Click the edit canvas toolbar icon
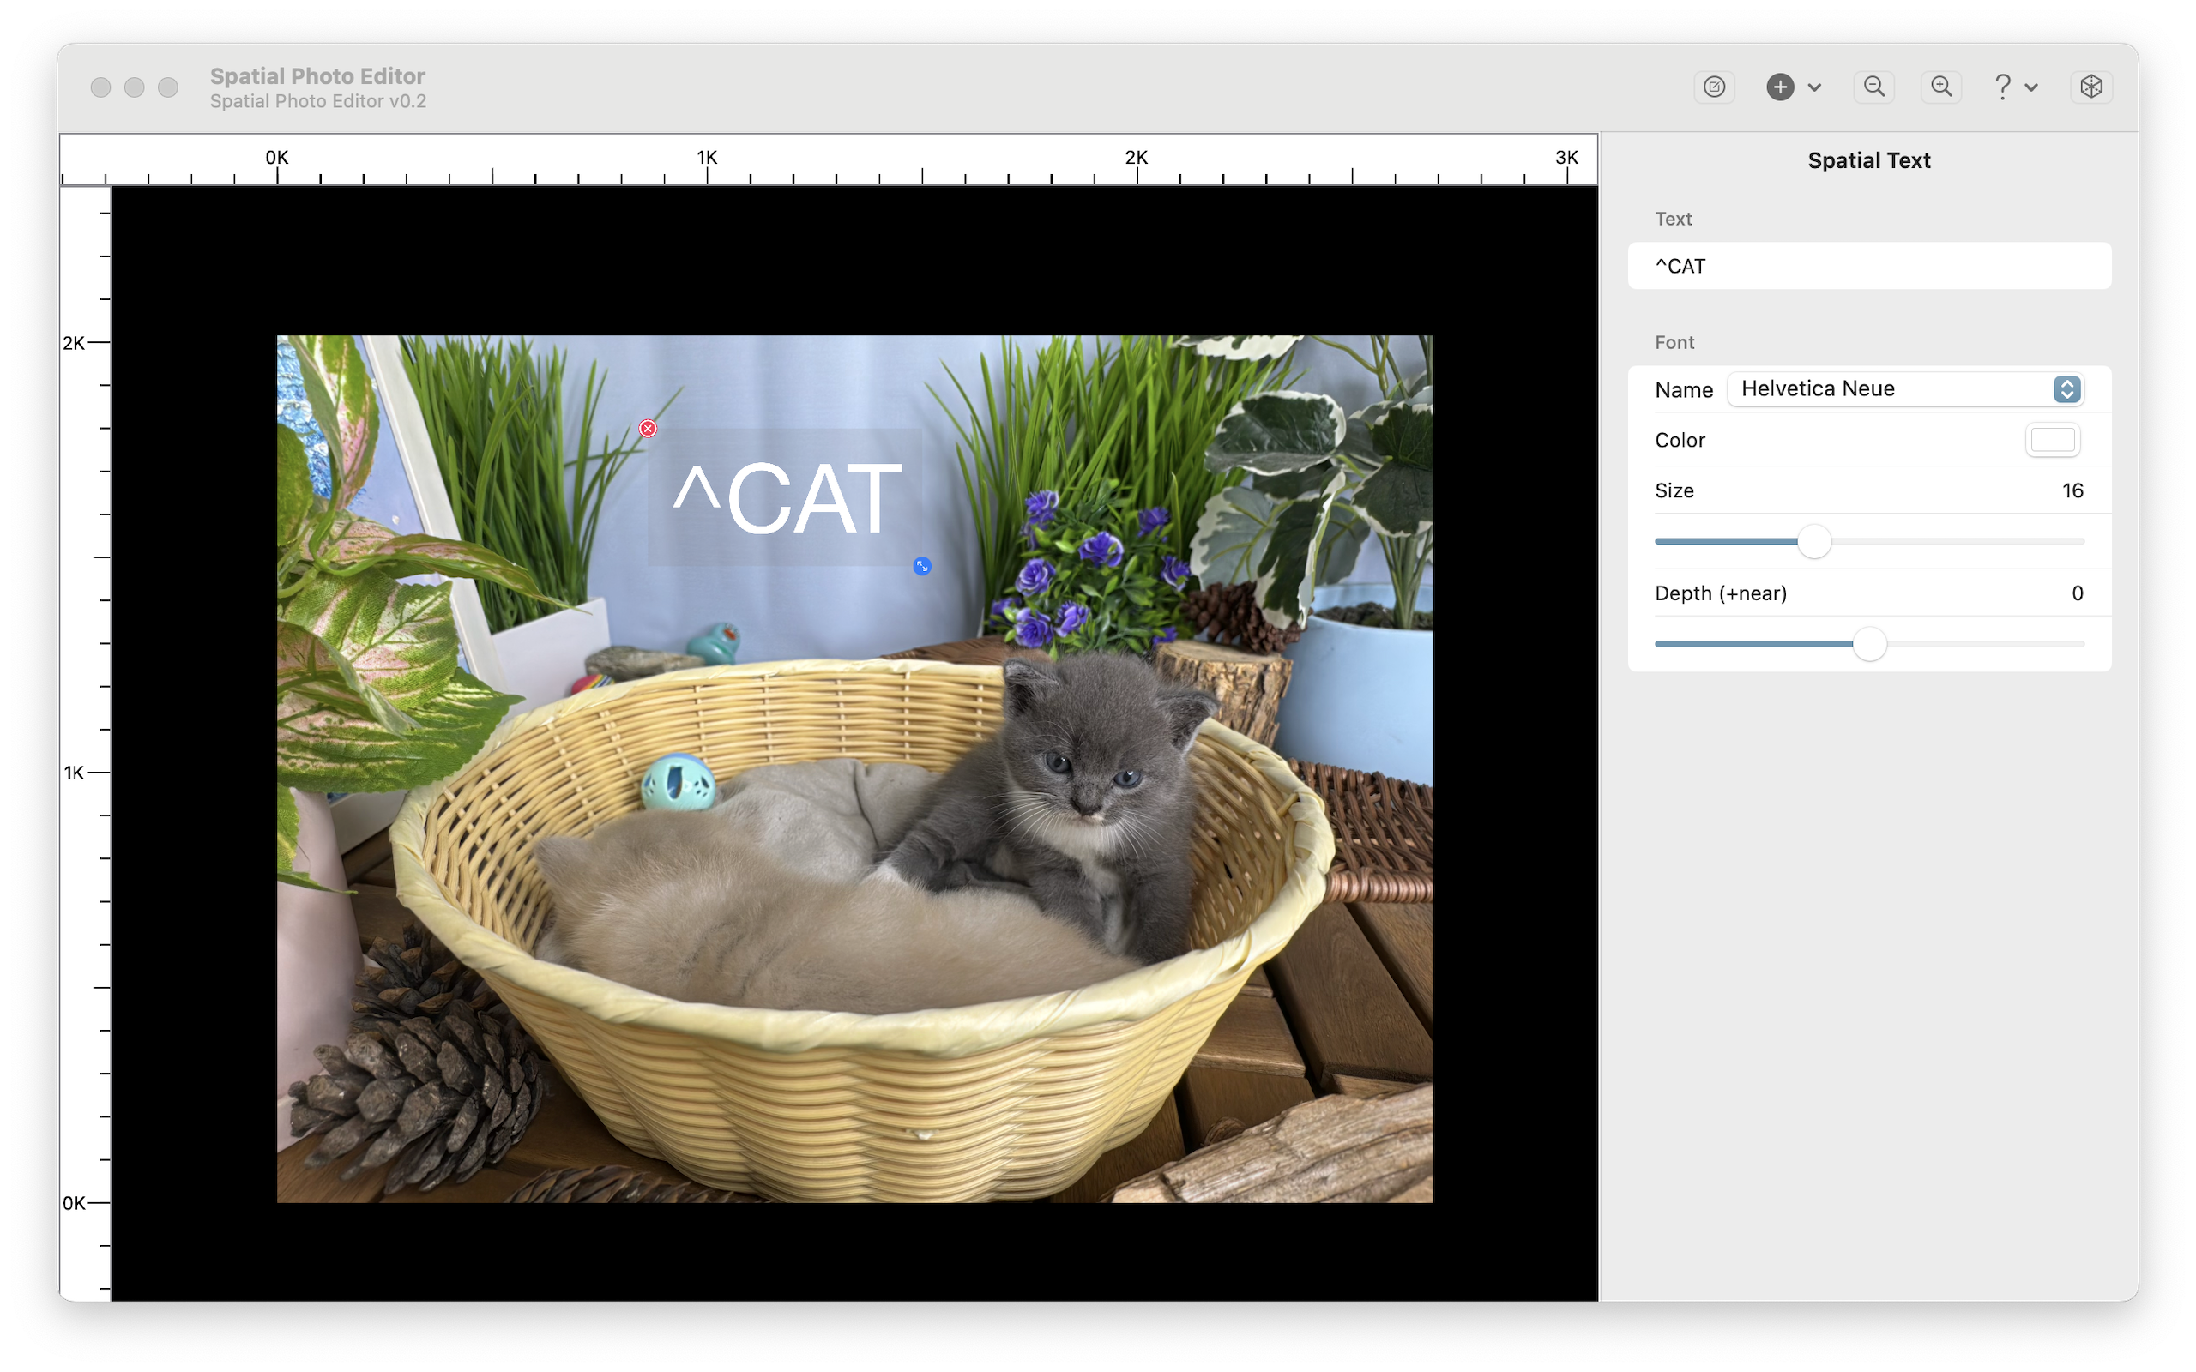Screen dimensions: 2196x1372 (1714, 87)
